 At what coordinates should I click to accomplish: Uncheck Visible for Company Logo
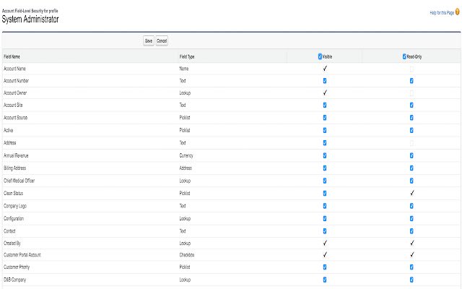pos(325,206)
